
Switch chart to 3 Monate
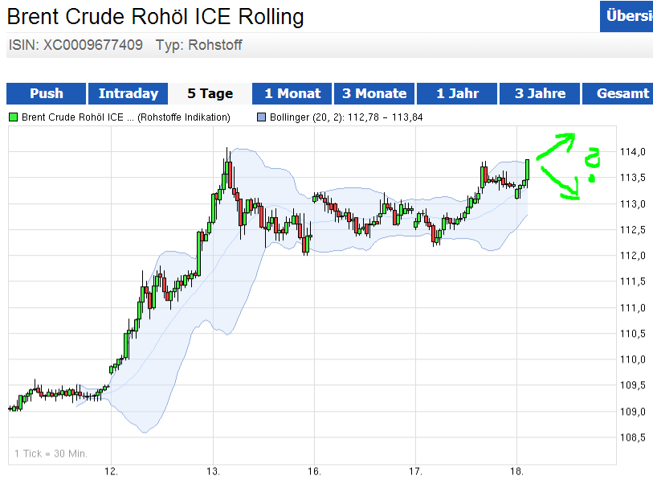point(374,93)
